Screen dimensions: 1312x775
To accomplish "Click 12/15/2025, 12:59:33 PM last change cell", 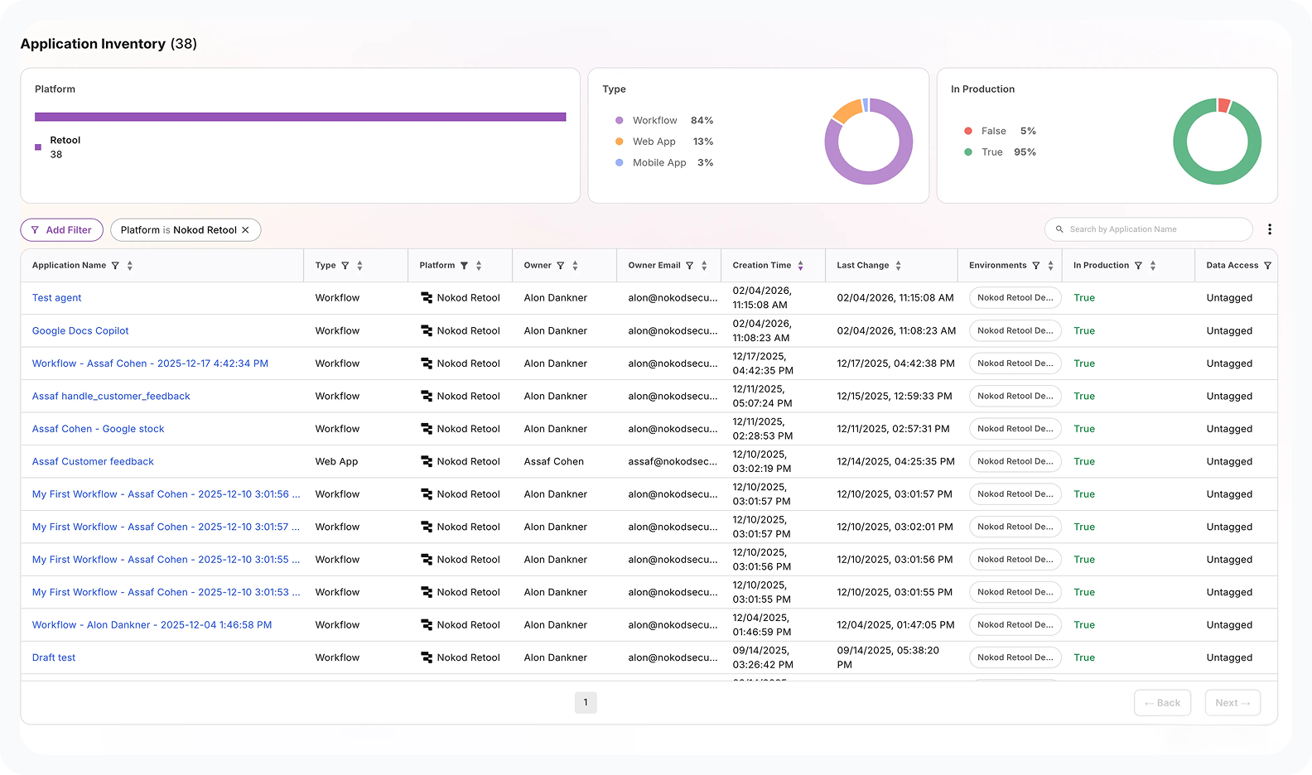I will click(895, 396).
